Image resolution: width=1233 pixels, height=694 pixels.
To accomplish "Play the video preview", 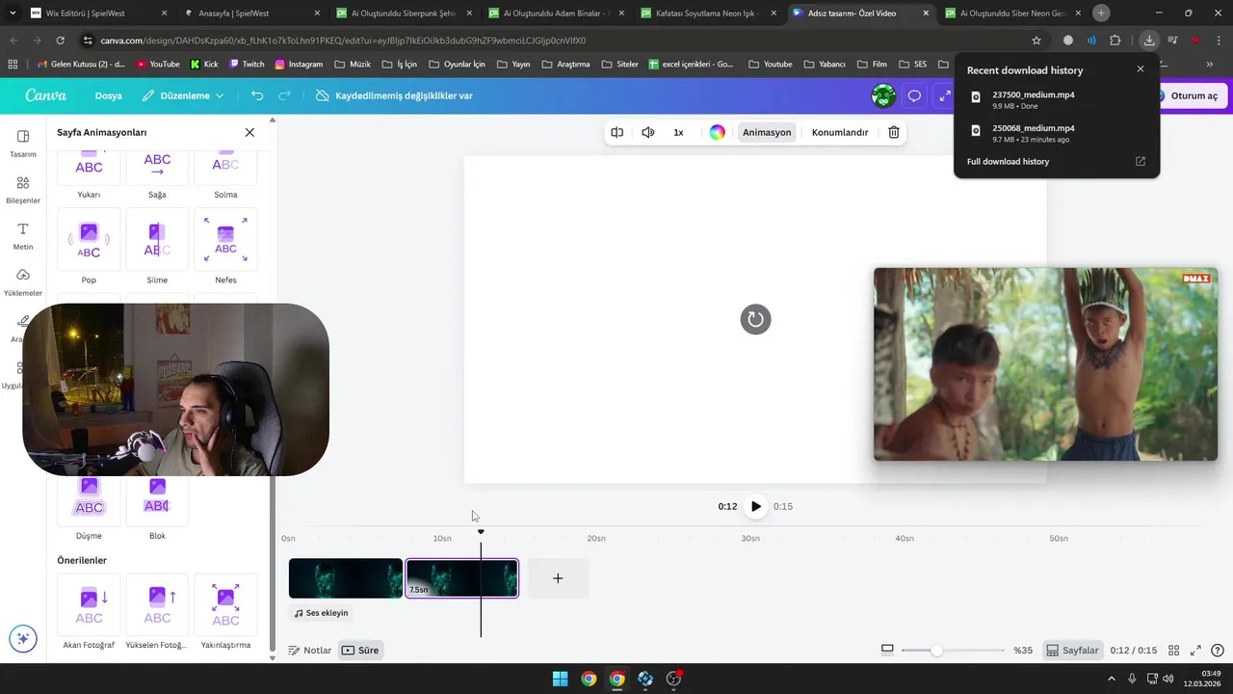I will pyautogui.click(x=755, y=506).
